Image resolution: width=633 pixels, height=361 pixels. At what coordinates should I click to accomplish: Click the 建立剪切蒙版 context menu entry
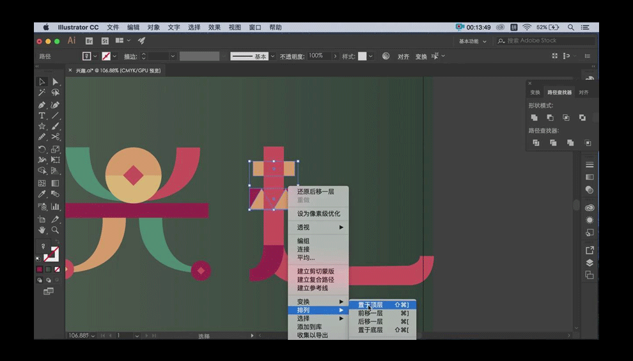[x=315, y=271]
